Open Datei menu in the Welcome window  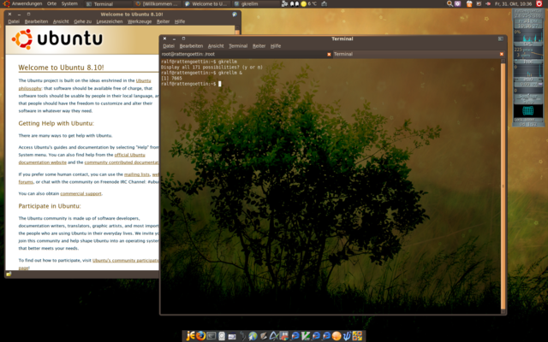point(14,21)
